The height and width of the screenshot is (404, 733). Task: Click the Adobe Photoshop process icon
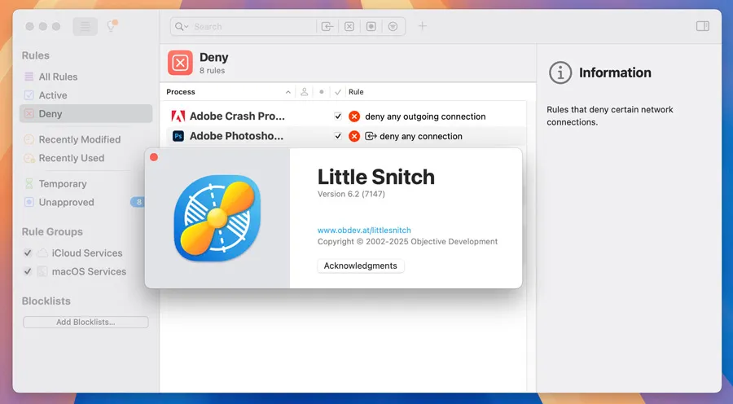(x=178, y=136)
